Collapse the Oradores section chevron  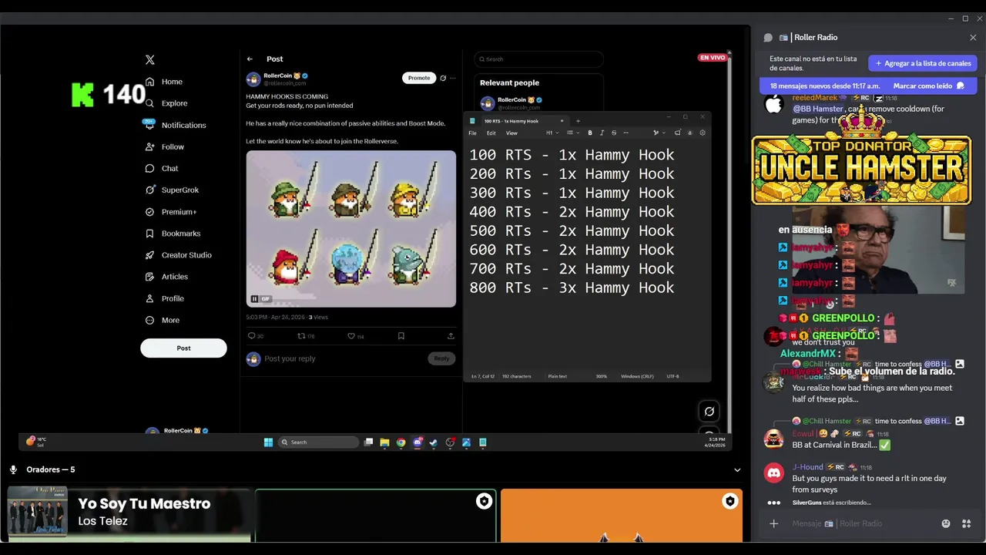[x=737, y=469]
